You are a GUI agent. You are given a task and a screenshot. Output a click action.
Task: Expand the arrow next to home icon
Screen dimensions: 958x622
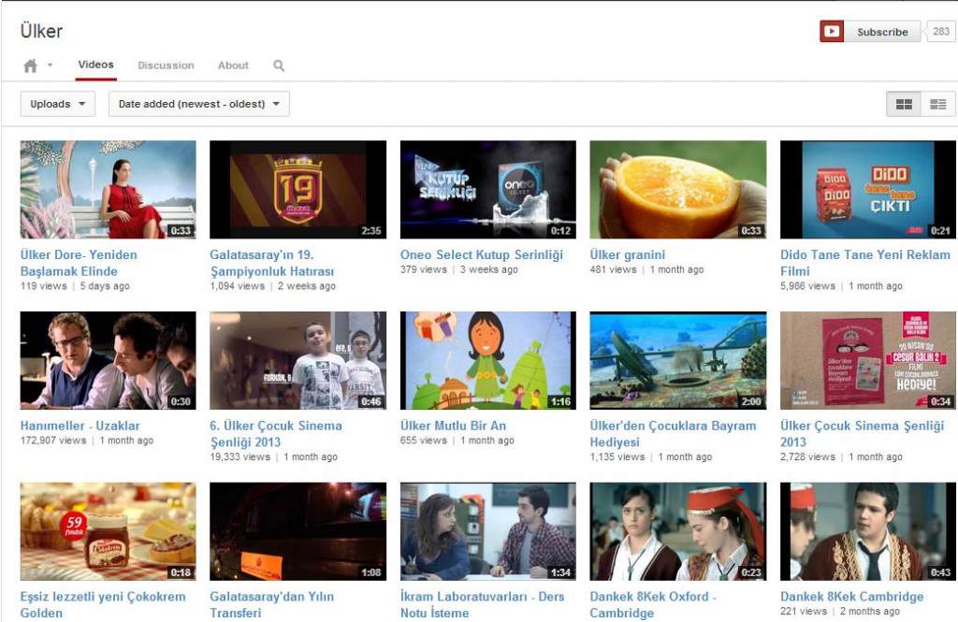coord(50,65)
